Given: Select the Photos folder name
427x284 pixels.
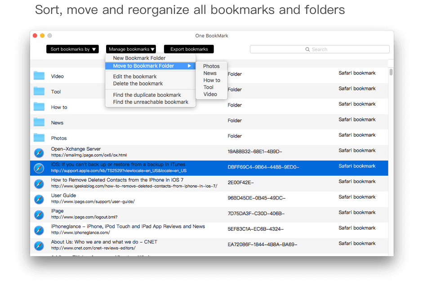Looking at the screenshot, I should click(x=59, y=138).
